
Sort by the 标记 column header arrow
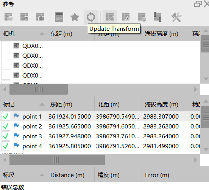pos(42,104)
